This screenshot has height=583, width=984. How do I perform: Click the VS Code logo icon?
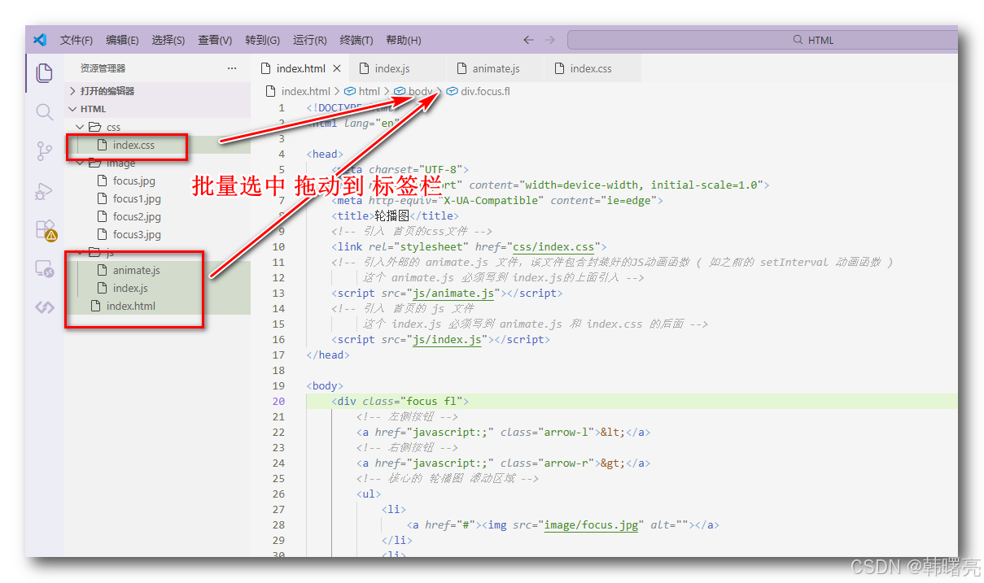click(x=40, y=40)
